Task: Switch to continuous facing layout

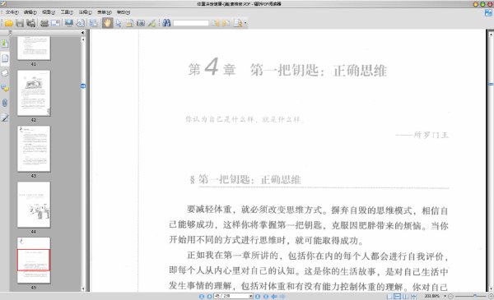Action: [x=413, y=296]
